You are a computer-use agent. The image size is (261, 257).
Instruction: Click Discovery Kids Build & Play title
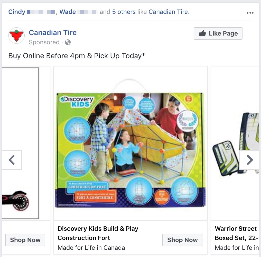(98, 233)
